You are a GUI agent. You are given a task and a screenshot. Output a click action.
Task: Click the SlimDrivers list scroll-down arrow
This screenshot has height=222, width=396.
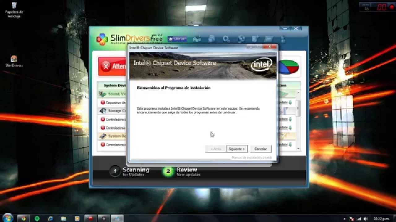pos(298,149)
